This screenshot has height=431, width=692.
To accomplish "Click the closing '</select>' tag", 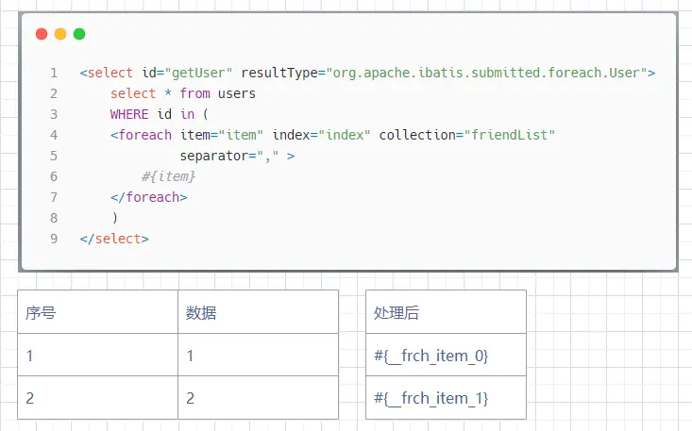I will click(114, 239).
